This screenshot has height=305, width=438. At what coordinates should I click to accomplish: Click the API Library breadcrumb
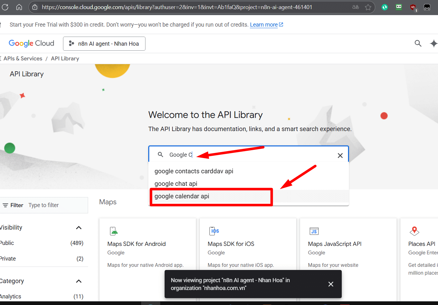click(65, 58)
